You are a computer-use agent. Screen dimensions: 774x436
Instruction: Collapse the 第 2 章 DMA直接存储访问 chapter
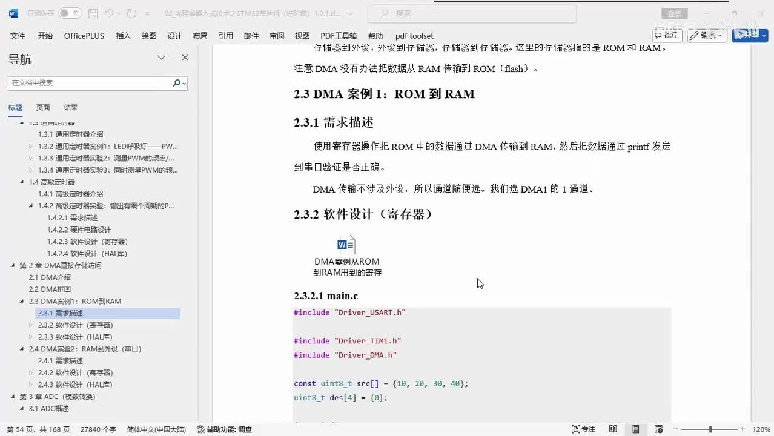(13, 266)
